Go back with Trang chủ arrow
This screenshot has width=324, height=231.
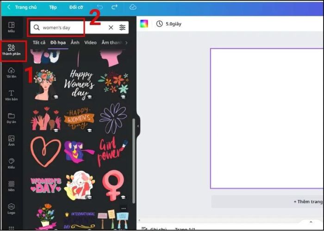point(9,7)
